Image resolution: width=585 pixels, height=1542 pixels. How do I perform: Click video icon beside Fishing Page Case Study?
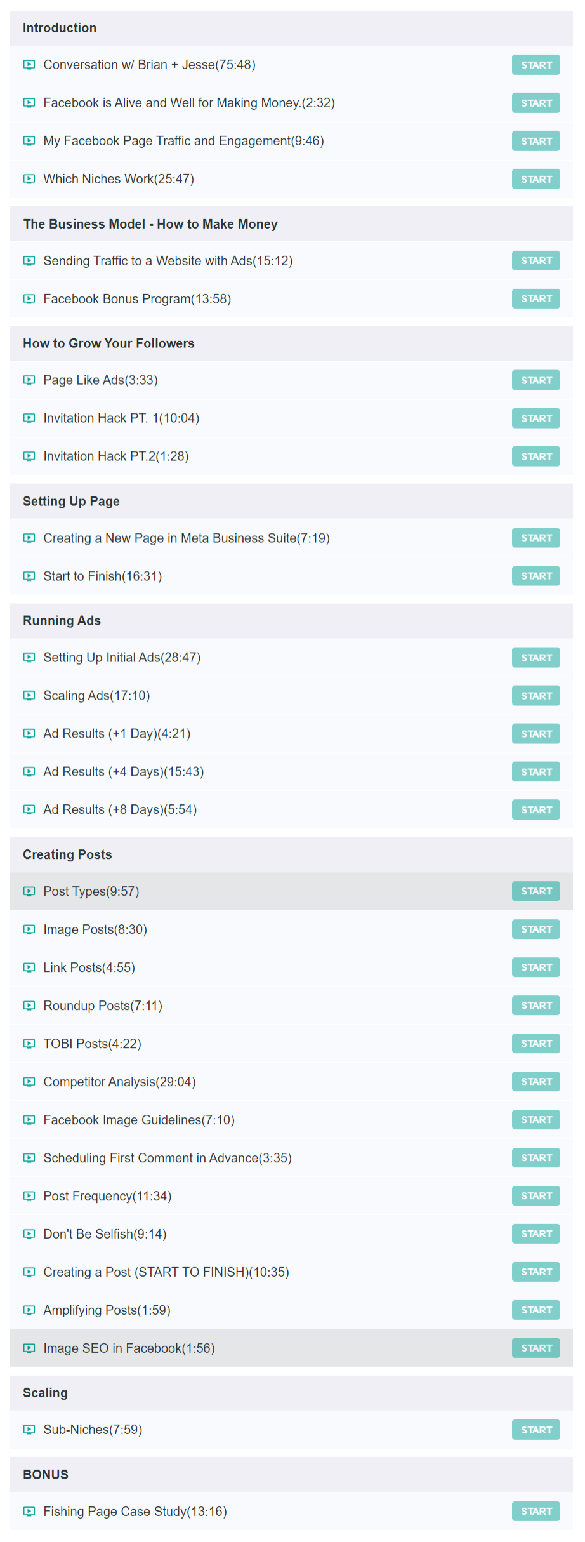click(x=29, y=1512)
